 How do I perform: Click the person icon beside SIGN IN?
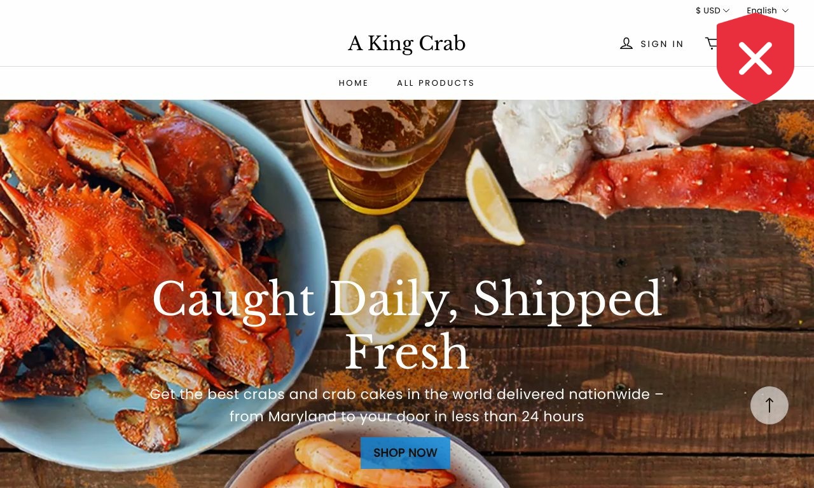(x=626, y=43)
